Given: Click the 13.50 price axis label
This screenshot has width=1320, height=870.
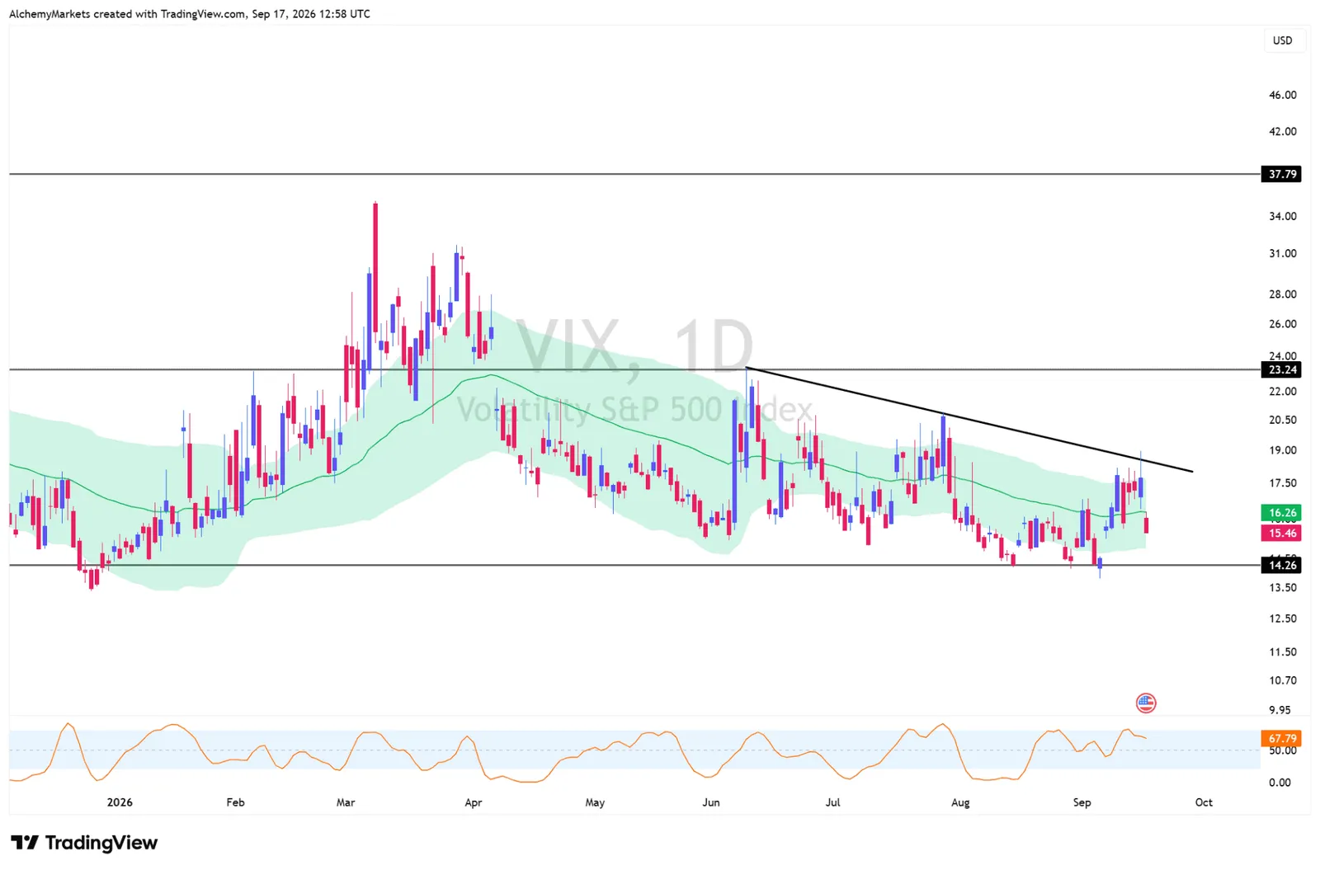Looking at the screenshot, I should (1282, 588).
